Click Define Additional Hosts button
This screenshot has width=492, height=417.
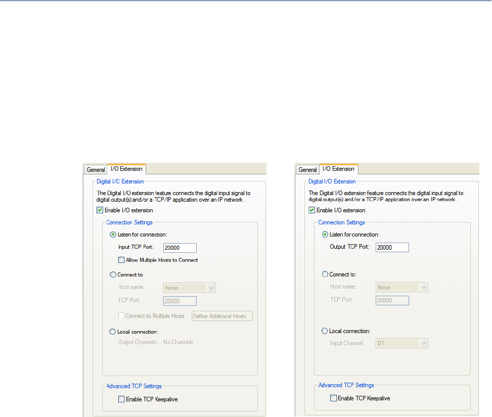coord(222,316)
